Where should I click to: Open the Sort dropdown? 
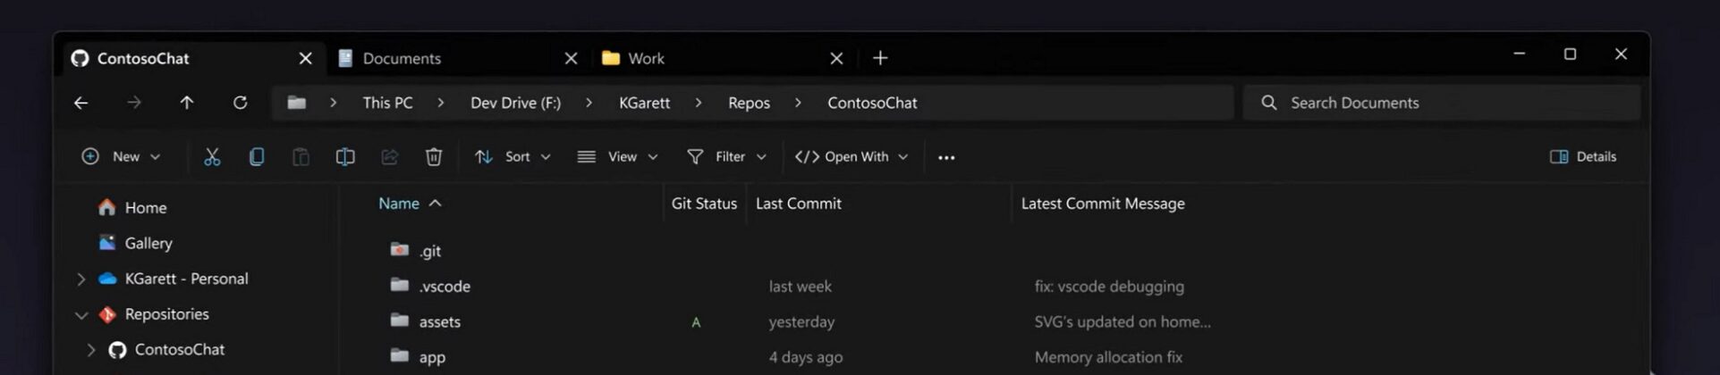click(x=513, y=156)
